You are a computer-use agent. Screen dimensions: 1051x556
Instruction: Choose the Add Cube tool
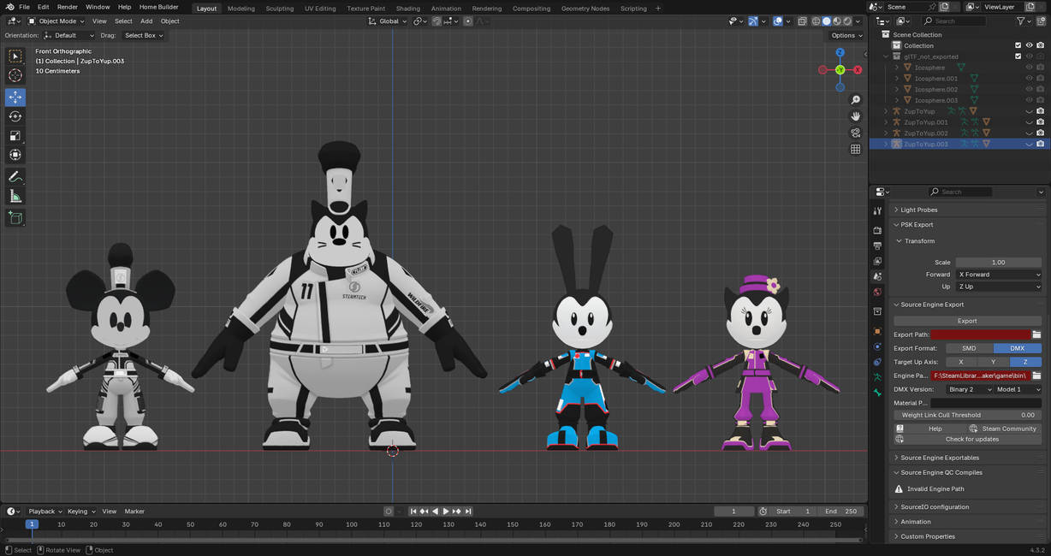(15, 218)
